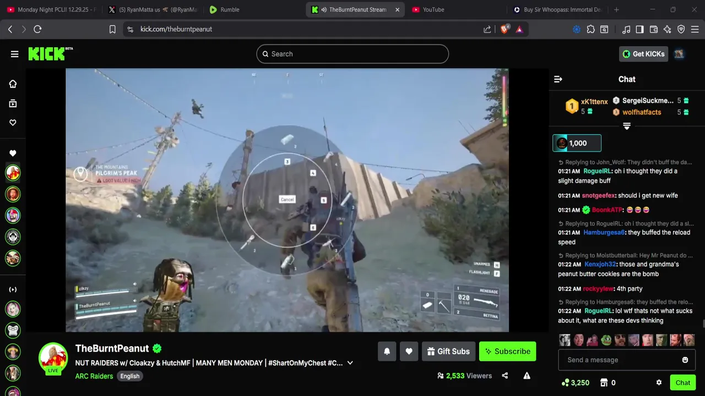Bookmark the page in address bar
The image size is (705, 396).
(112, 29)
